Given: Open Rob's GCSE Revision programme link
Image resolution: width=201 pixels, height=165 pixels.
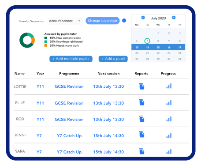Looking at the screenshot, I should [69, 120].
